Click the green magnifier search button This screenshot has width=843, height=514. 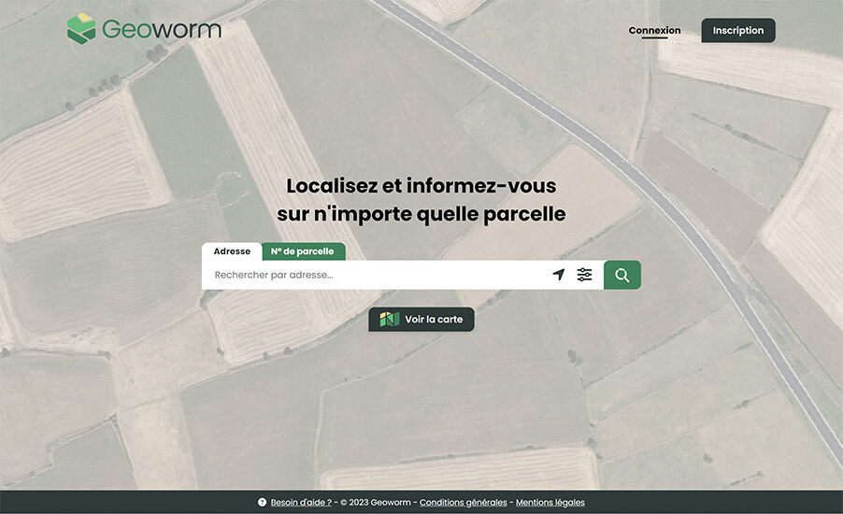click(622, 275)
